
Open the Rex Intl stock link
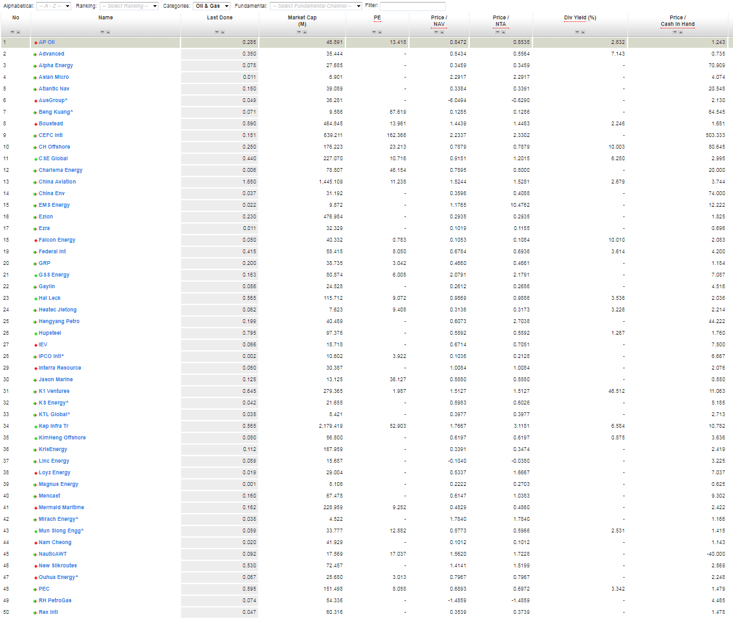(x=49, y=612)
